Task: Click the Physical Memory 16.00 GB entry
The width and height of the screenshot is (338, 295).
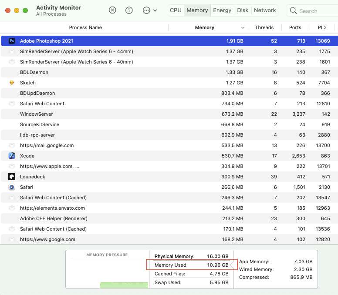Action: coord(191,256)
